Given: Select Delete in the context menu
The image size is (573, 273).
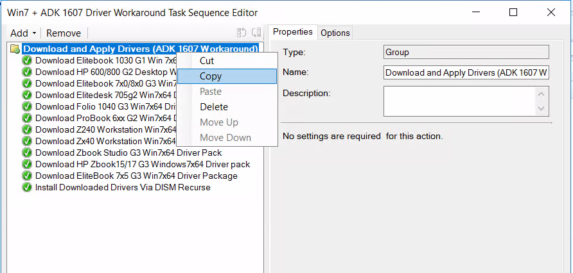Looking at the screenshot, I should coord(214,107).
